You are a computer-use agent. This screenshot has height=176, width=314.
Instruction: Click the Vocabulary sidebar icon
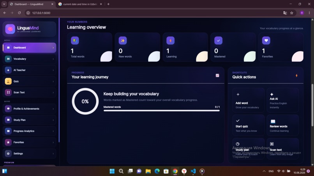coord(8,59)
